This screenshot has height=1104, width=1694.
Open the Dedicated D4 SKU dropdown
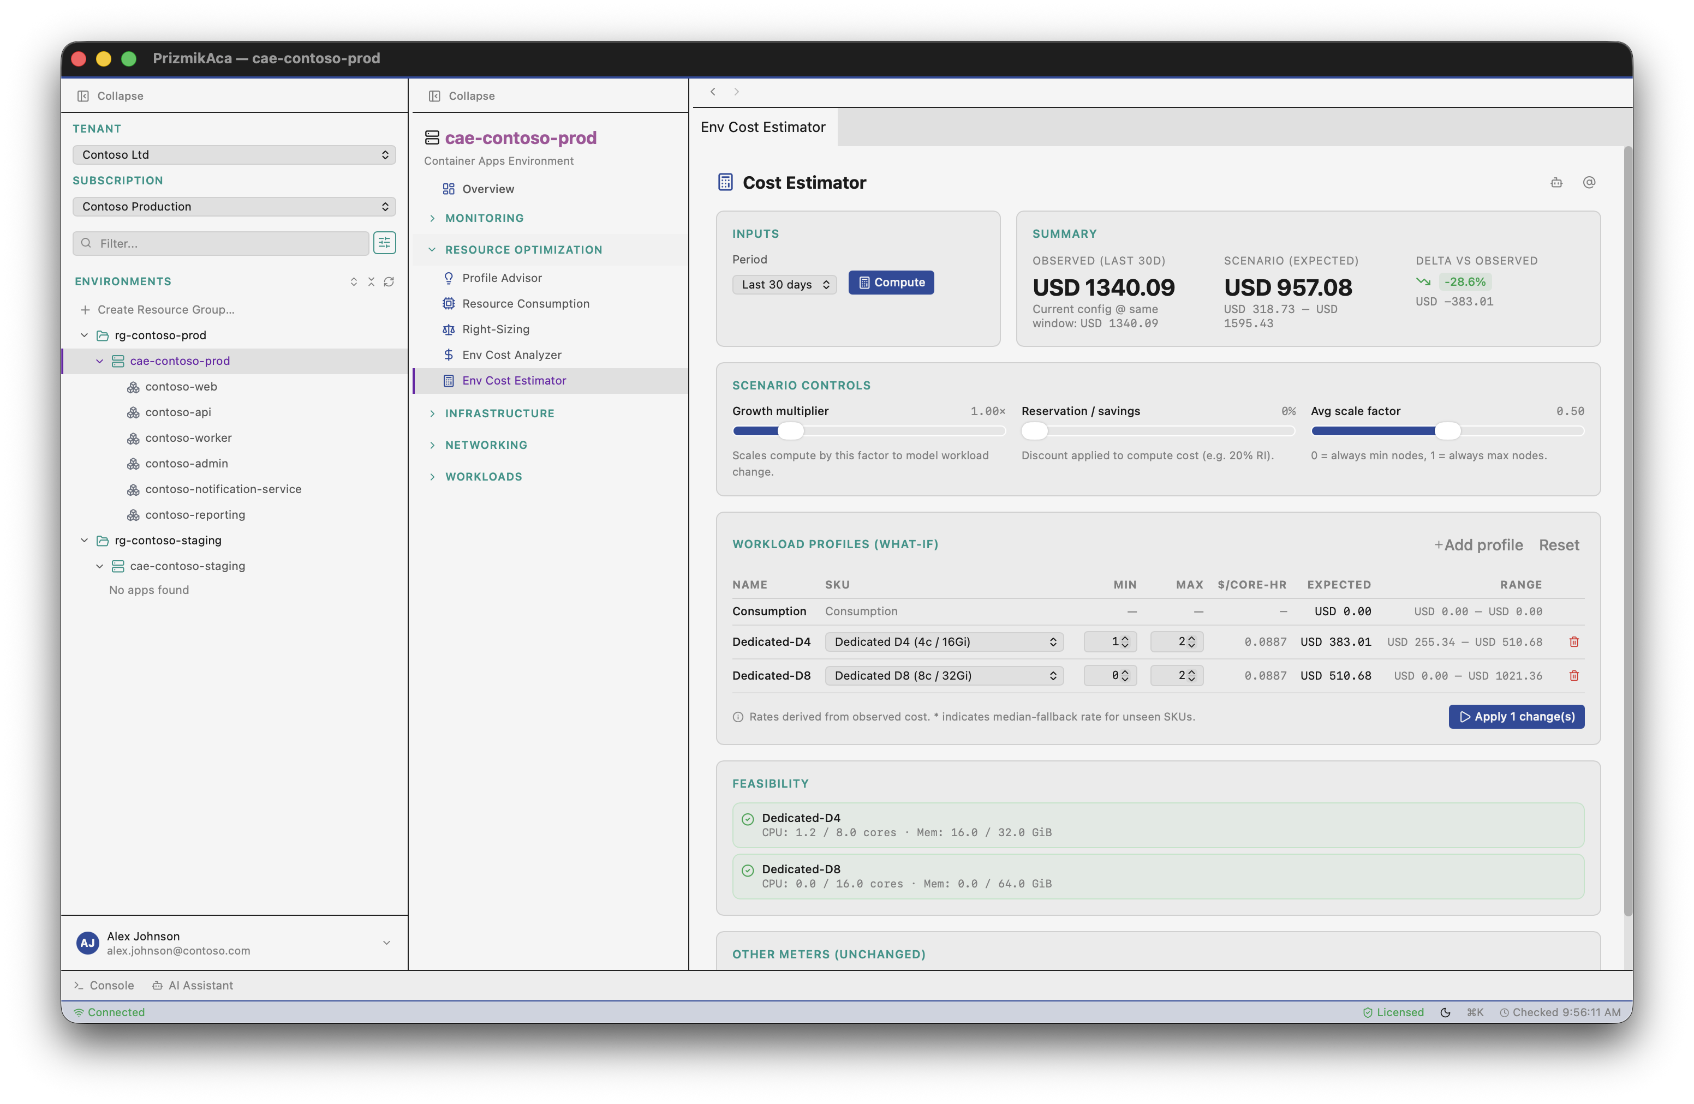tap(945, 641)
